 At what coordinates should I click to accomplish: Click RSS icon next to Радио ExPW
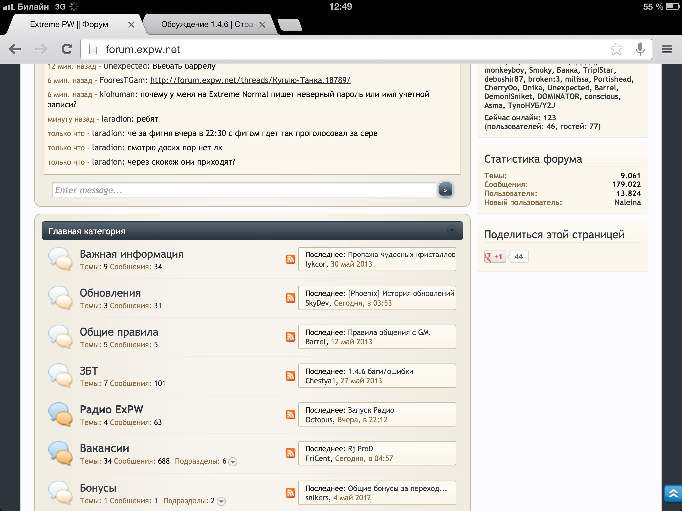click(x=290, y=415)
